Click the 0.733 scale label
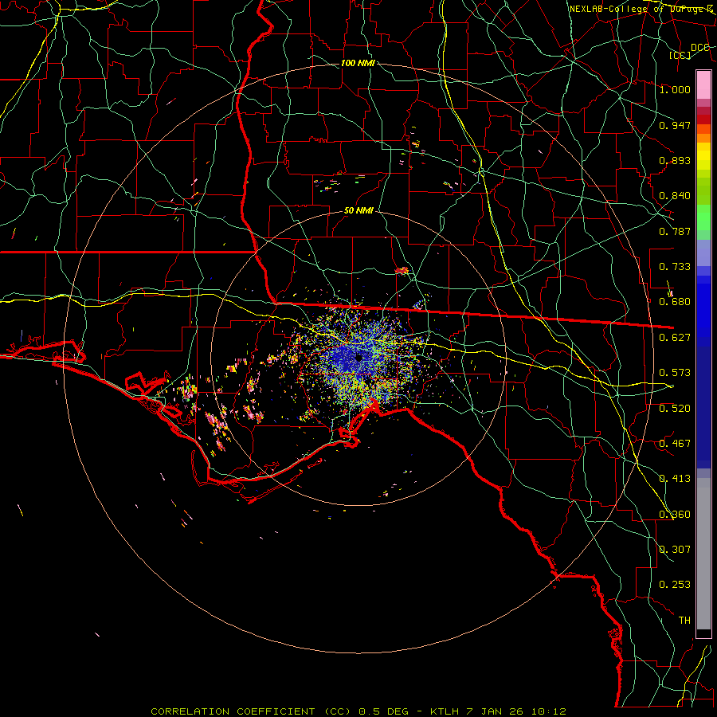Viewport: 717px width, 717px height. tap(675, 267)
